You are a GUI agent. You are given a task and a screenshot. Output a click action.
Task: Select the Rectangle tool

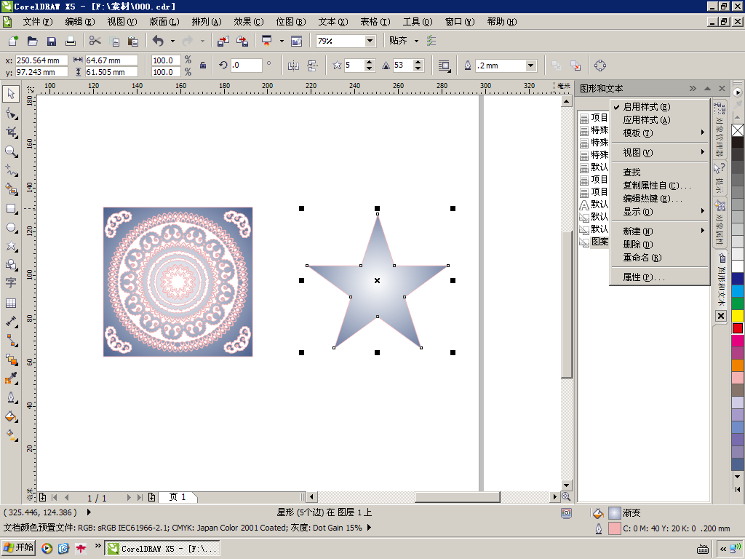point(12,209)
